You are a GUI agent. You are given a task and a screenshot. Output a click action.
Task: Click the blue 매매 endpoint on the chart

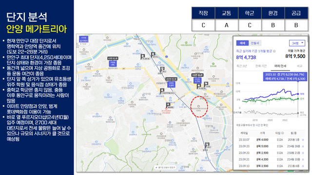(x=298, y=94)
